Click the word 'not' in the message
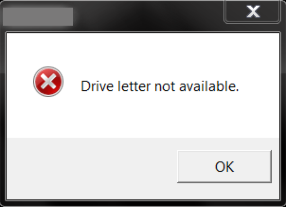 165,86
